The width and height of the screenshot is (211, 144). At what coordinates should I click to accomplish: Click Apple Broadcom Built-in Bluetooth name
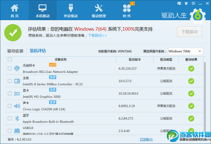click(x=48, y=122)
